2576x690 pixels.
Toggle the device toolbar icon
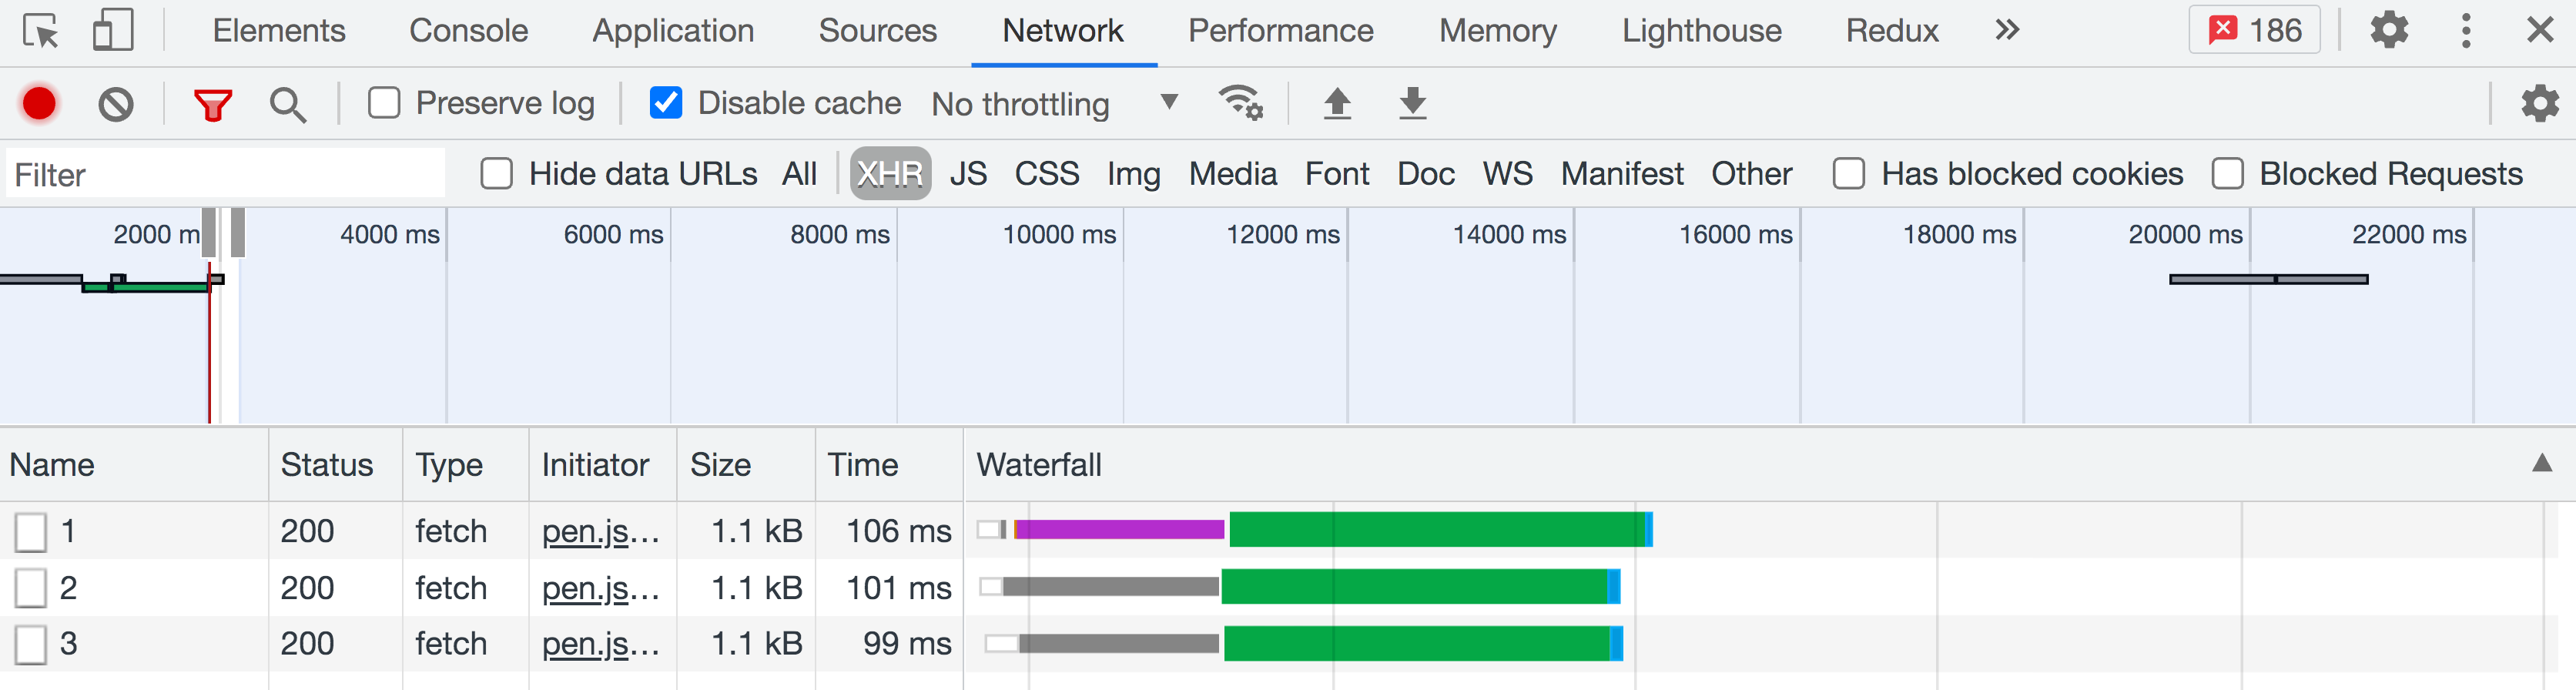point(112,31)
